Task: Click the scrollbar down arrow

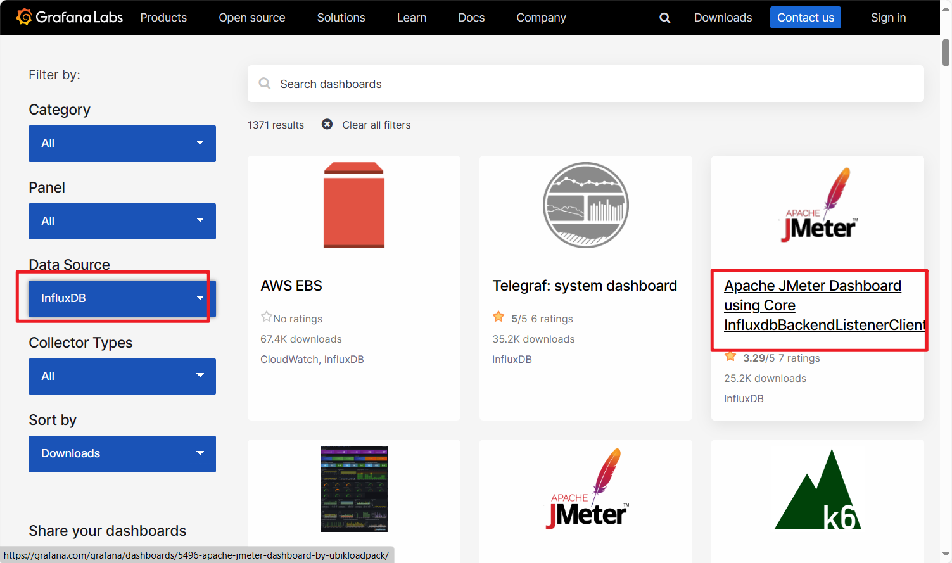Action: tap(946, 554)
